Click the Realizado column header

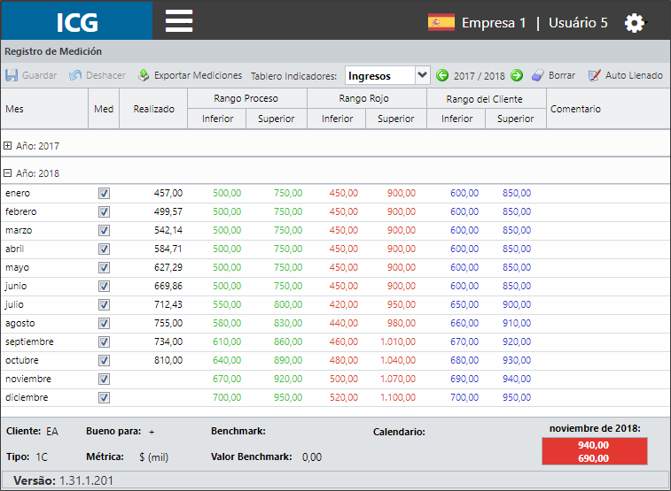pyautogui.click(x=153, y=109)
